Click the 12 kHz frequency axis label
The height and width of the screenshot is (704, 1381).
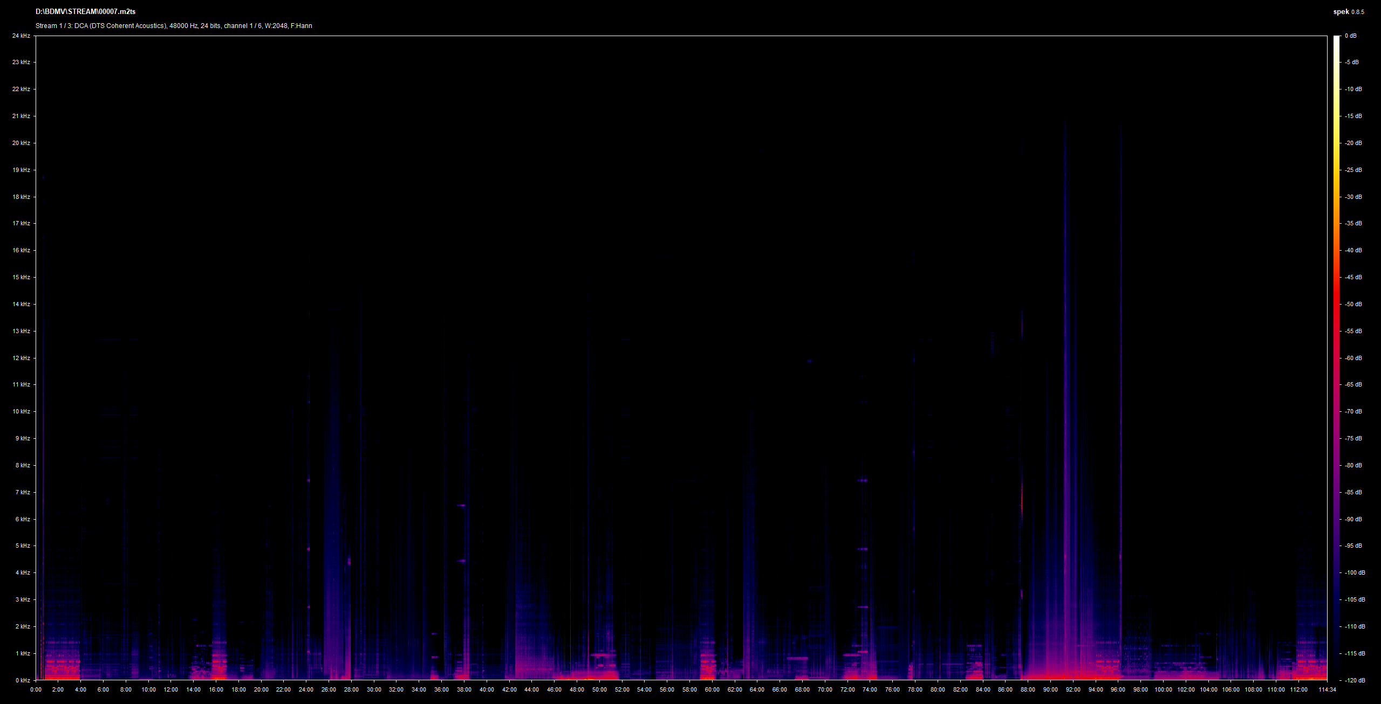[x=22, y=358]
